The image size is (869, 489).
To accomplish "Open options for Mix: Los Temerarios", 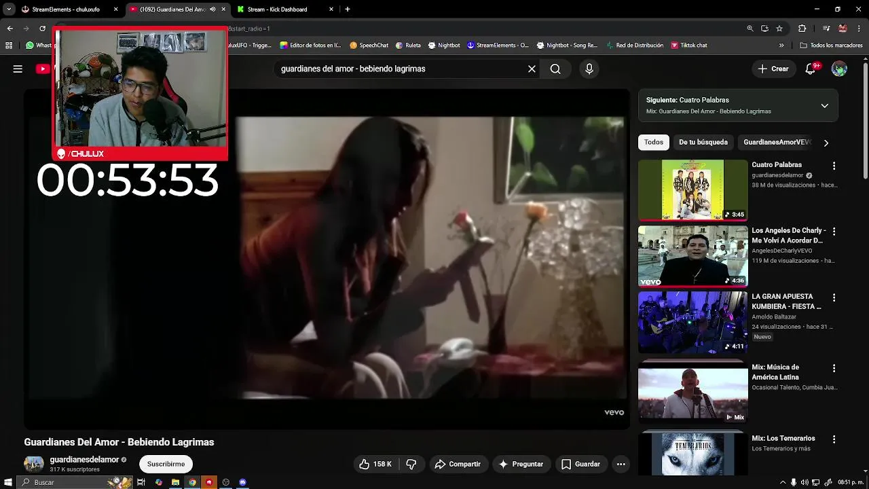I will tap(834, 439).
